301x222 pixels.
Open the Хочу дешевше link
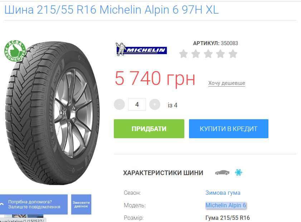(227, 83)
